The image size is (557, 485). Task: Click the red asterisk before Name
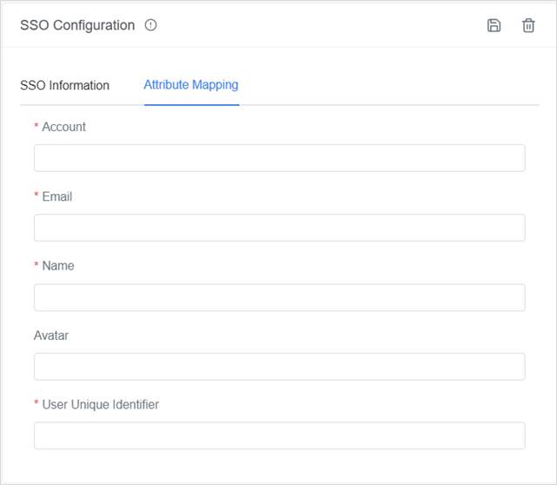click(x=36, y=267)
